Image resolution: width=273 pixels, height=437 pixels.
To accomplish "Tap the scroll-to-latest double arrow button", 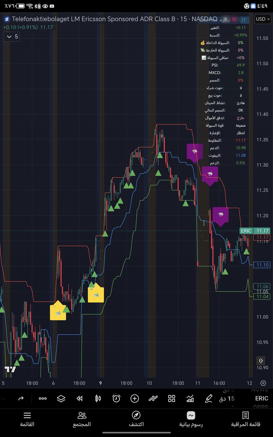I will point(261,361).
